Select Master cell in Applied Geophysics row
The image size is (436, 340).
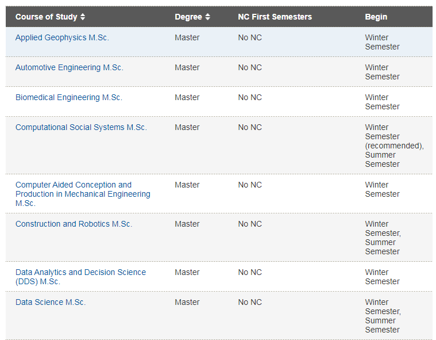187,37
